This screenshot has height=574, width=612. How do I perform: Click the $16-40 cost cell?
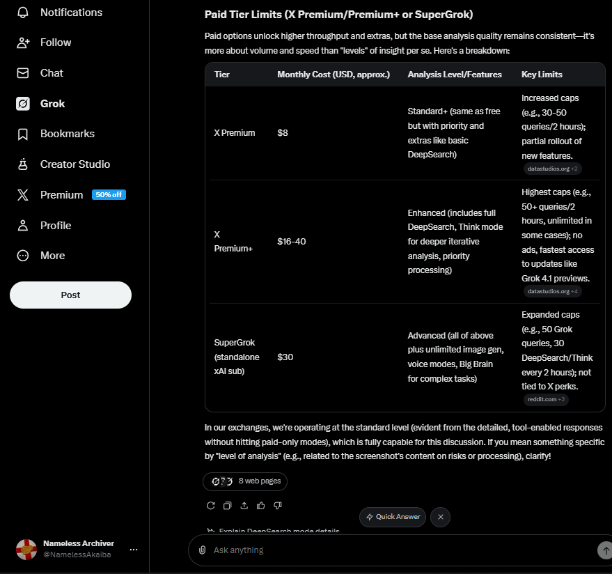(292, 241)
